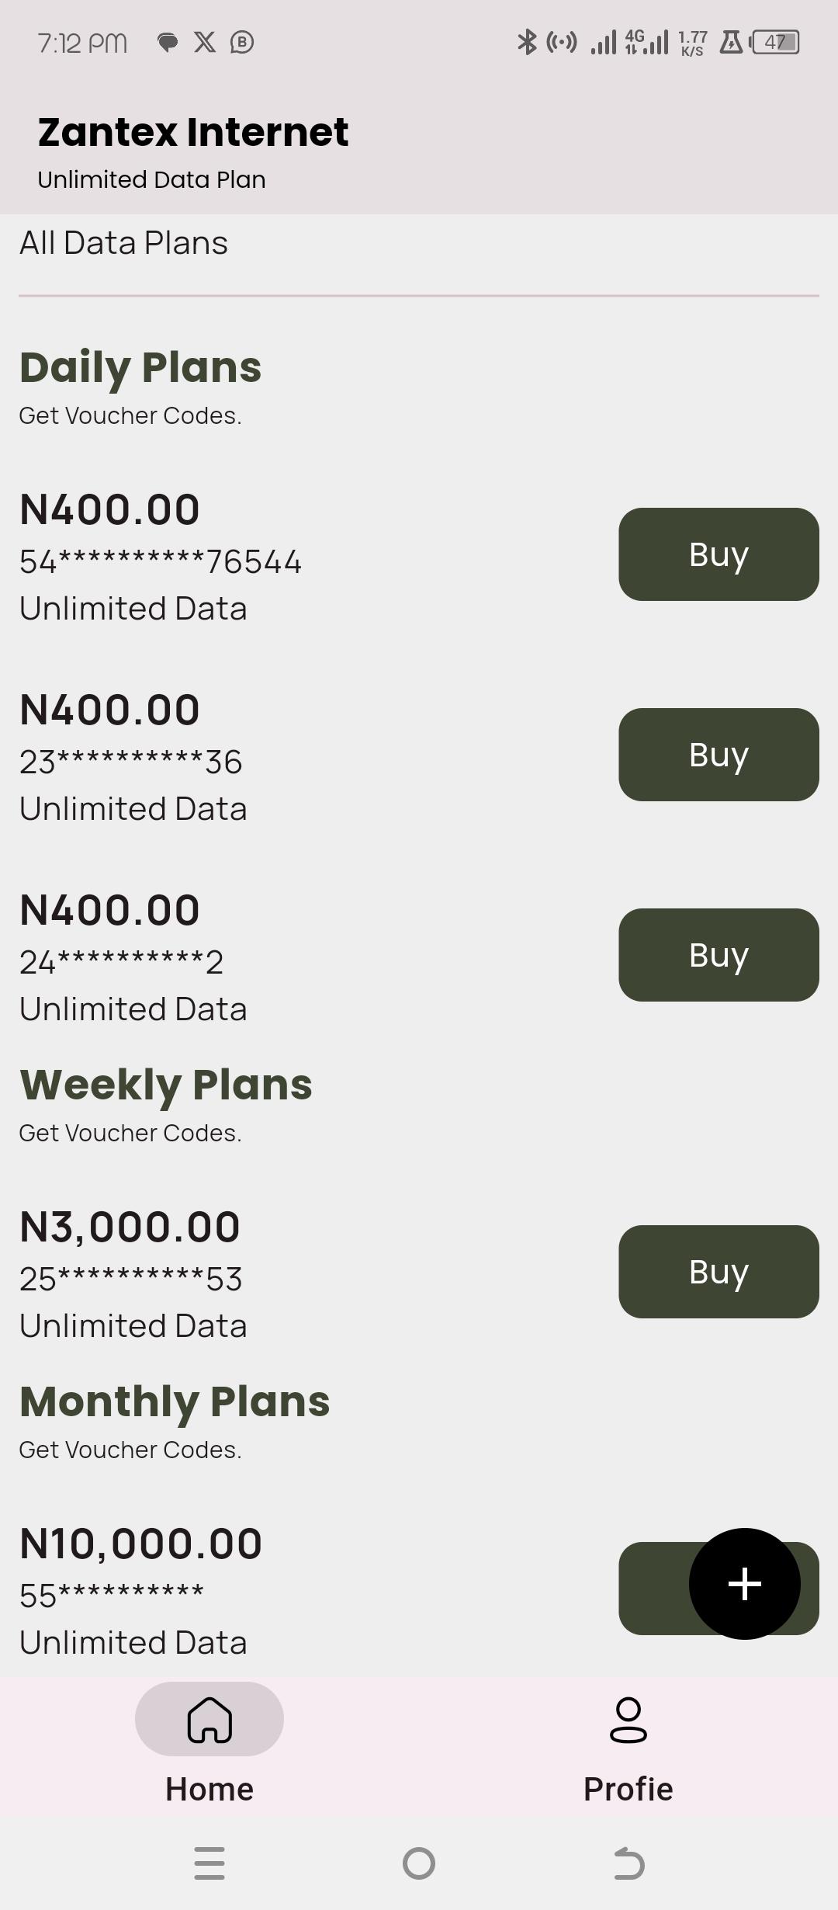The height and width of the screenshot is (1910, 838).
Task: Buy the N400.00 plan ending 76544
Action: point(719,554)
